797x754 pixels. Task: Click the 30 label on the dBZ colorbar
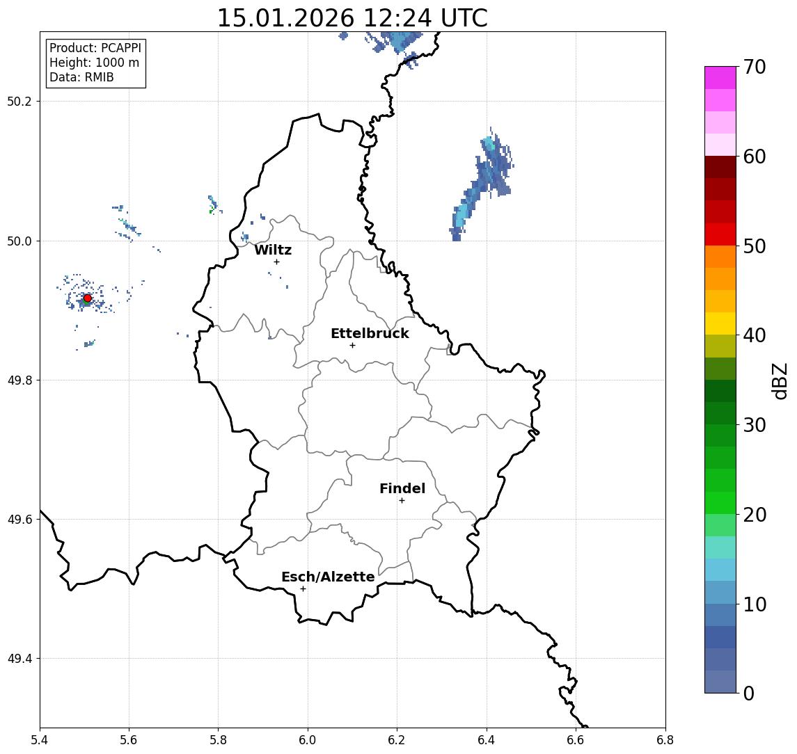(x=755, y=425)
